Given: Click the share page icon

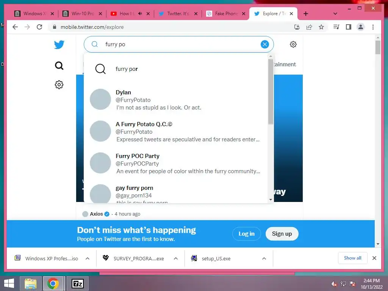Looking at the screenshot, I should (x=309, y=27).
